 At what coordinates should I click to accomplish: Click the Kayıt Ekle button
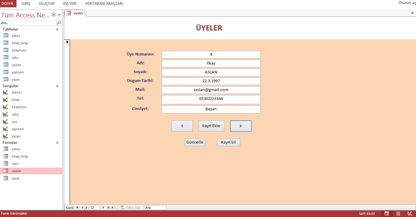coord(211,126)
